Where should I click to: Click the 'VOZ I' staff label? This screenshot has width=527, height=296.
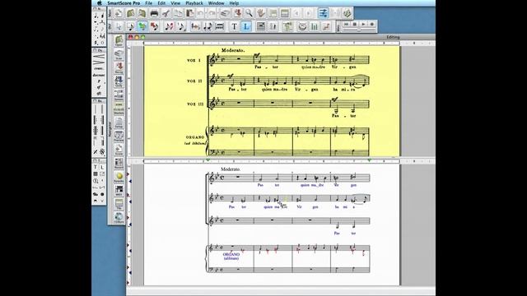[194, 60]
